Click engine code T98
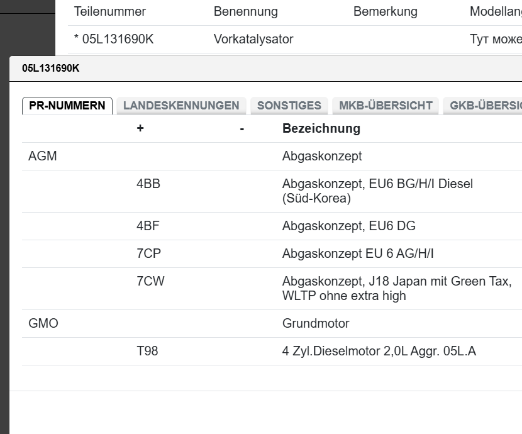This screenshot has height=434, width=522. tap(147, 351)
